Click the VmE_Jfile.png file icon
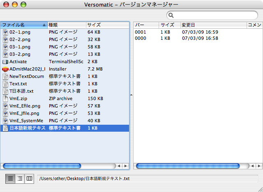Screen dimensions: 263x192 [x=5, y=113]
